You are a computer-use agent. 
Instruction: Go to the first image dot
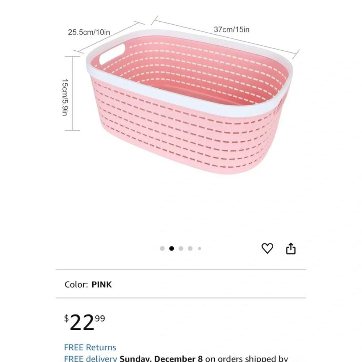click(162, 249)
